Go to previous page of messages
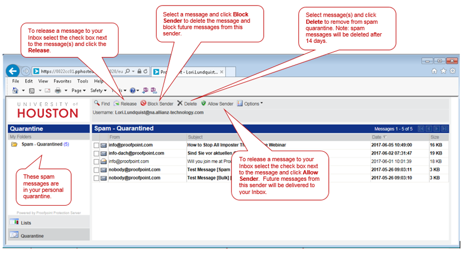 click(429, 128)
